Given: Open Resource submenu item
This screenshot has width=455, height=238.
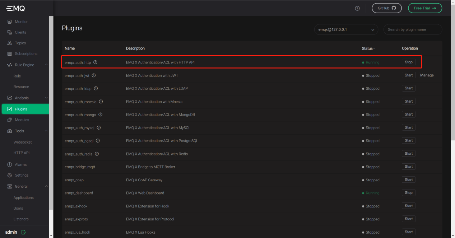Looking at the screenshot, I should 21,87.
